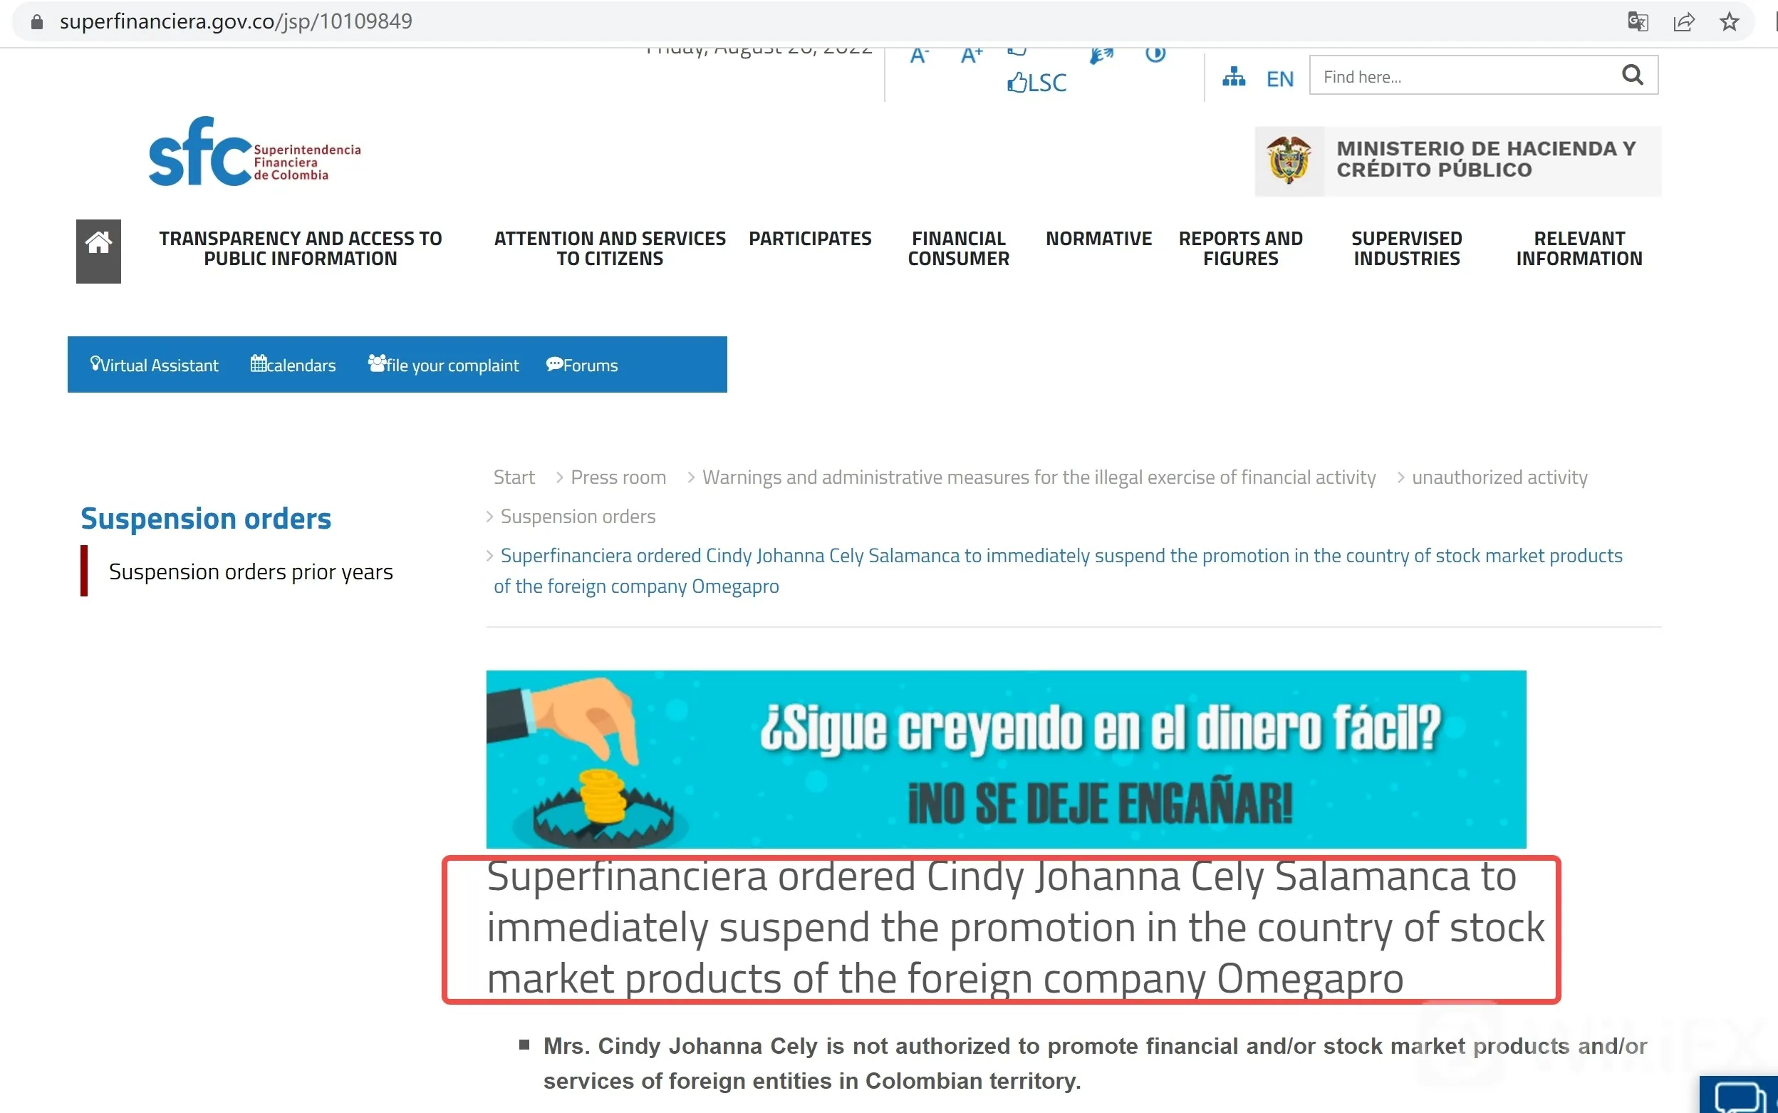Bookmark this page with the star icon
This screenshot has height=1113, width=1778.
(x=1730, y=21)
